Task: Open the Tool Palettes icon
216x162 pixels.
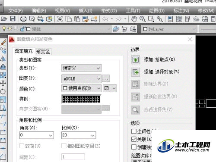Action: pos(187,19)
